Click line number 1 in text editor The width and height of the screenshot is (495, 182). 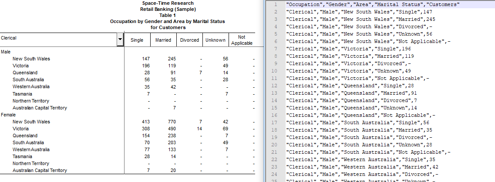276,4
